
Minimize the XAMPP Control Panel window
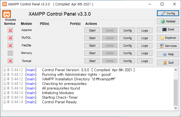pos(150,4)
